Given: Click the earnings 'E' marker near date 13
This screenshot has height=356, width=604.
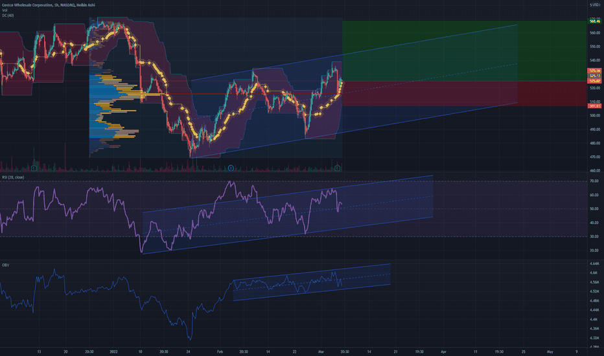Looking at the screenshot, I should (34, 168).
